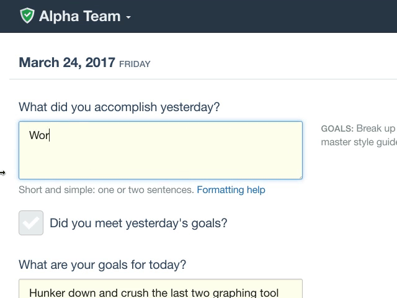397x298 pixels.
Task: Click the green shield logo icon
Action: tap(27, 16)
